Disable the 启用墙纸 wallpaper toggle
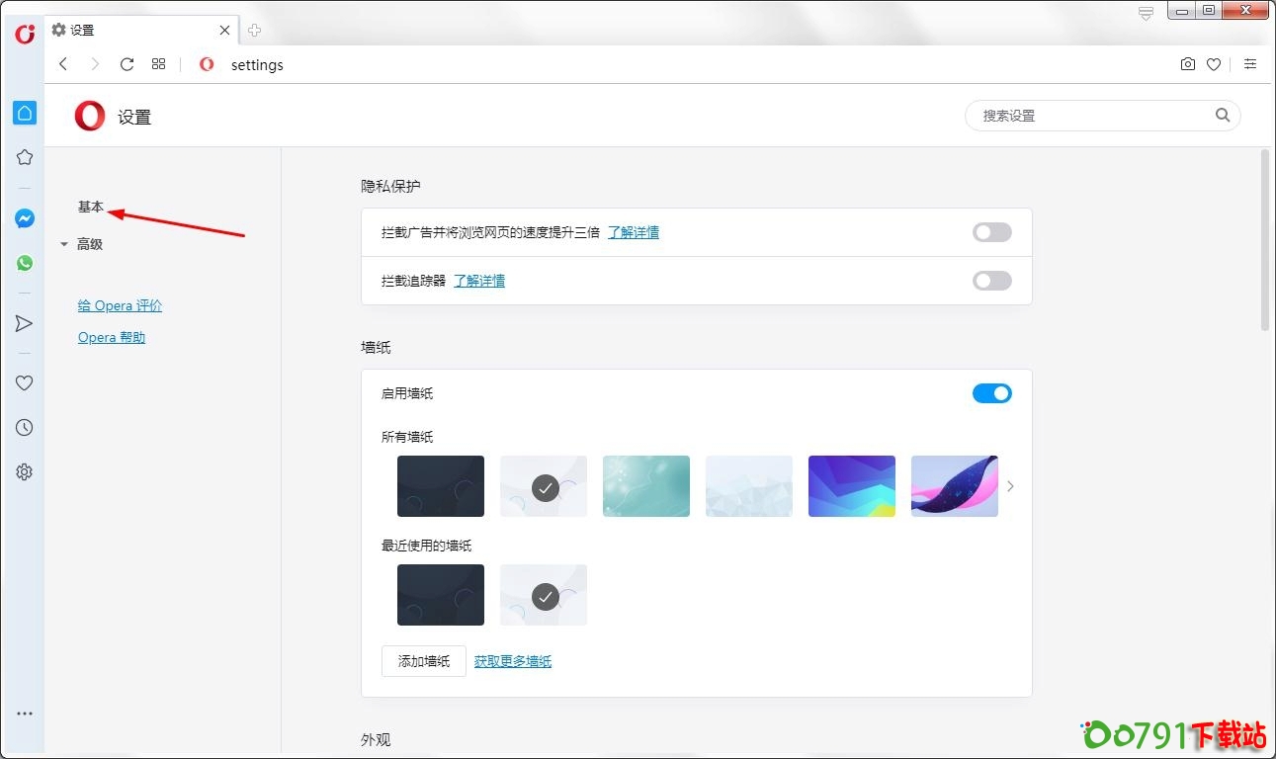Image resolution: width=1276 pixels, height=759 pixels. coord(991,393)
